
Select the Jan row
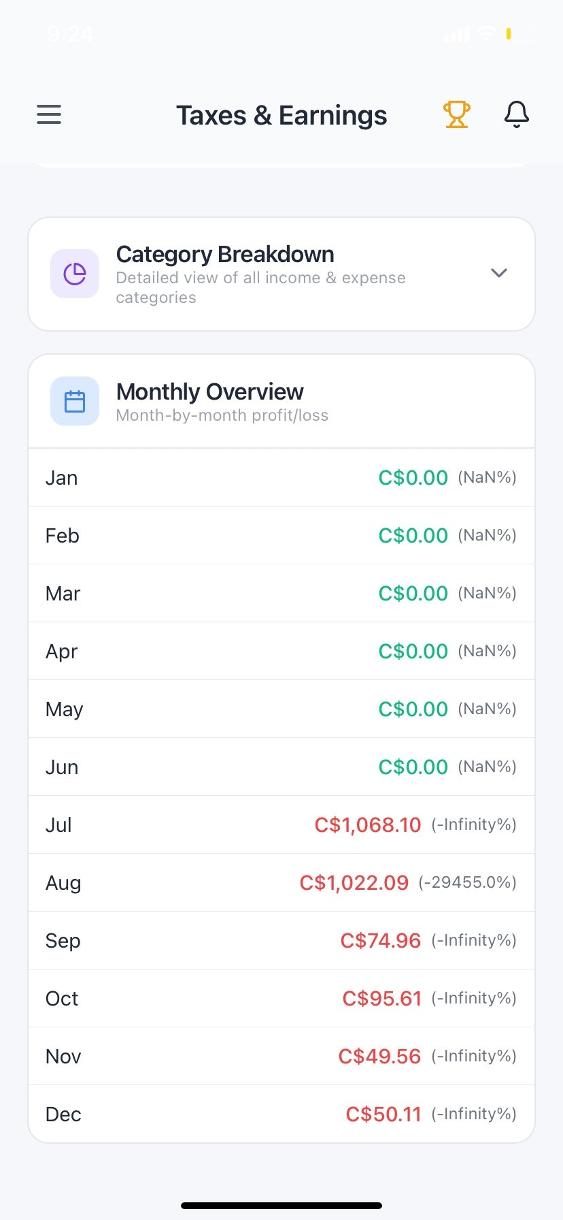pos(281,477)
